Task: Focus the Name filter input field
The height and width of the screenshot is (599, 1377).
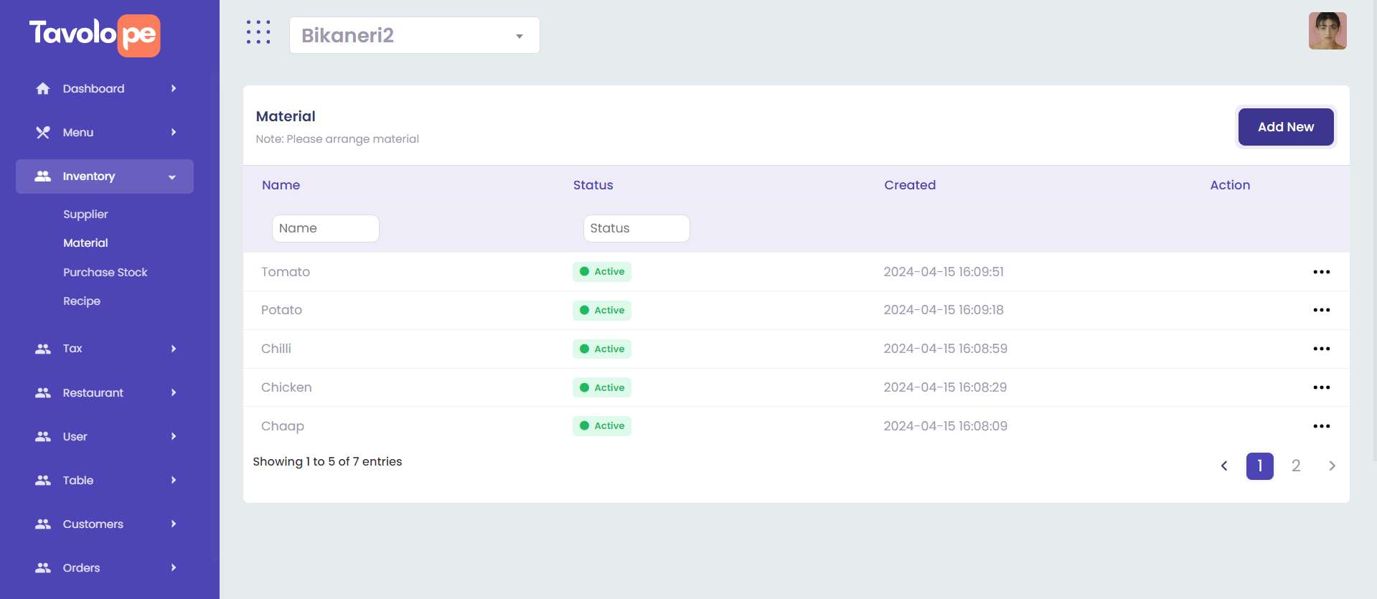Action: (x=325, y=228)
